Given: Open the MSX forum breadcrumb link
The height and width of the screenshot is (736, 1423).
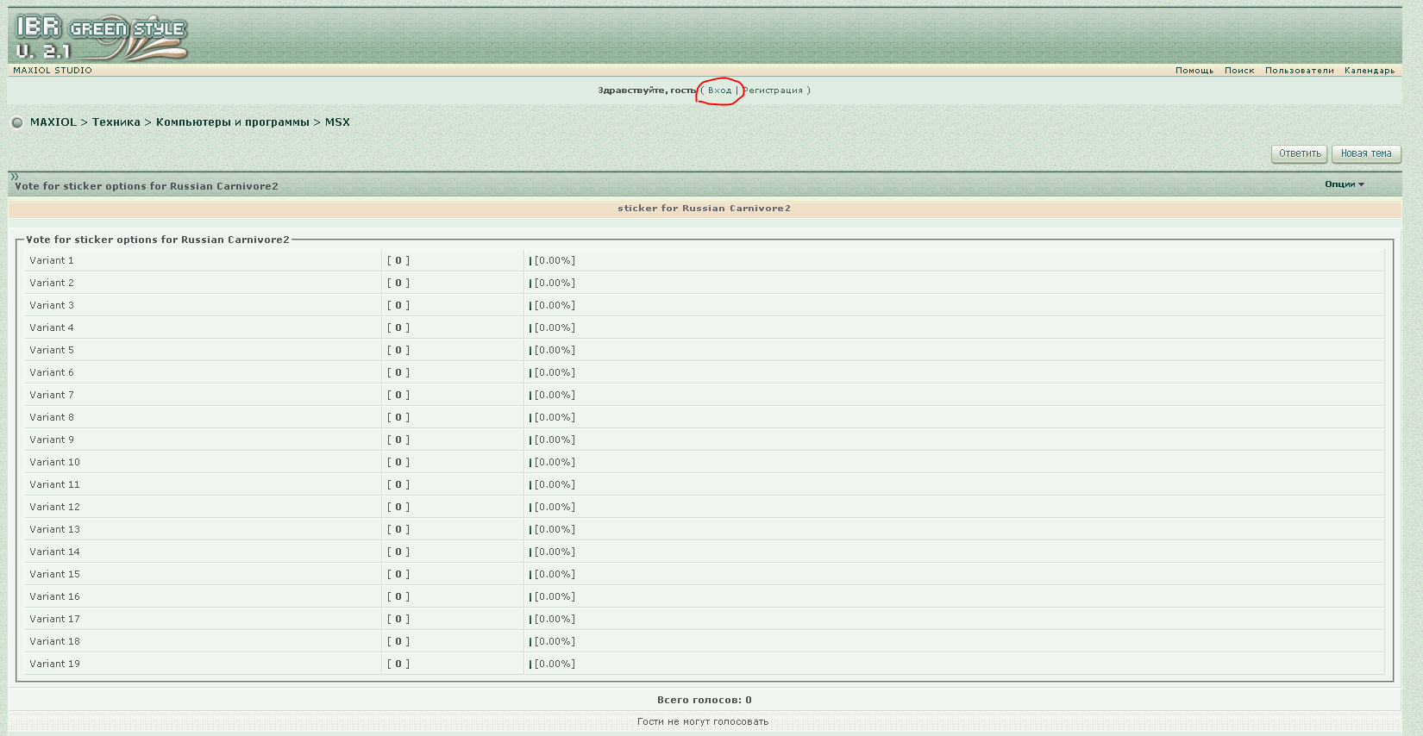Looking at the screenshot, I should tap(337, 122).
